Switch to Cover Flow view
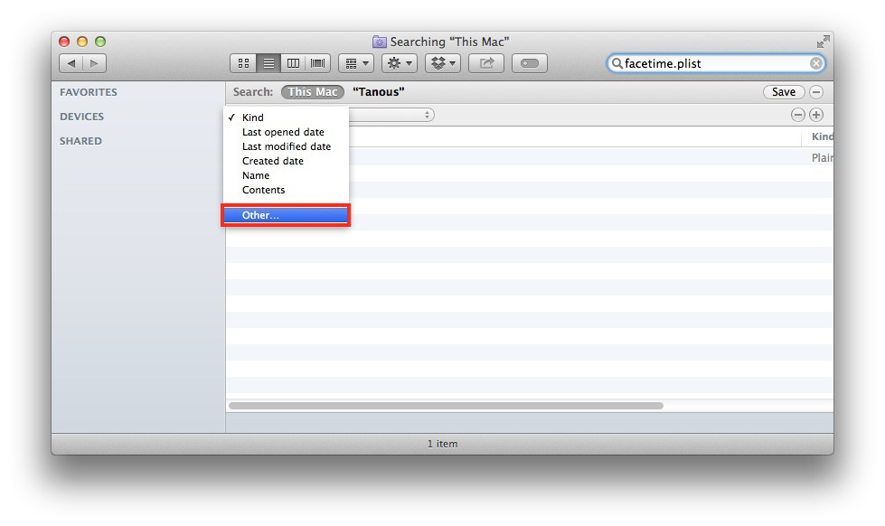The width and height of the screenshot is (885, 526). pos(318,63)
